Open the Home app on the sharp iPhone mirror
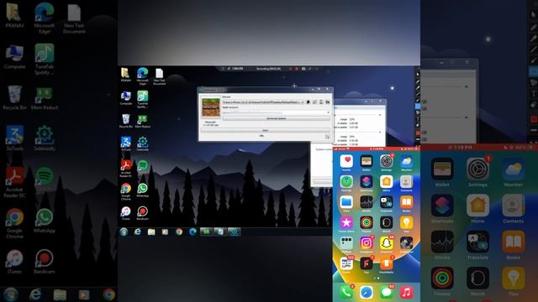Viewport: 538px width, 302px height. (387, 181)
